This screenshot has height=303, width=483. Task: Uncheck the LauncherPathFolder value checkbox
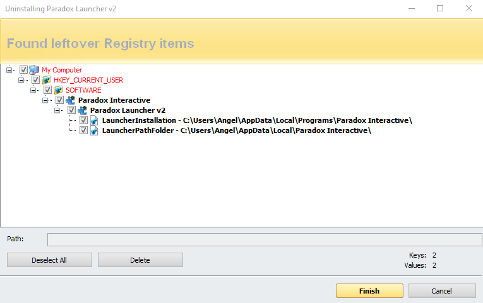pyautogui.click(x=83, y=130)
